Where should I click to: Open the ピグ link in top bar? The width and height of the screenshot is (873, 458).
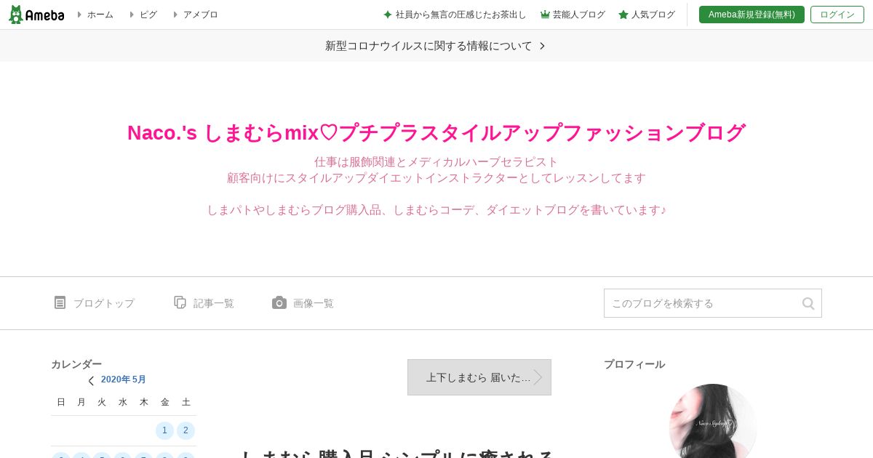(x=148, y=15)
